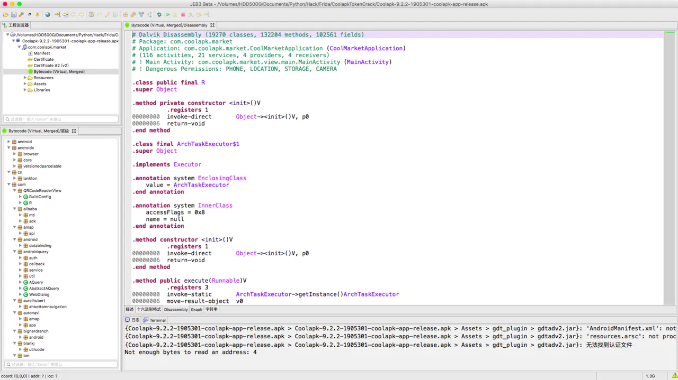Select the Disassembly view tab
Viewport: 678px width, 380px height.
[x=176, y=310]
